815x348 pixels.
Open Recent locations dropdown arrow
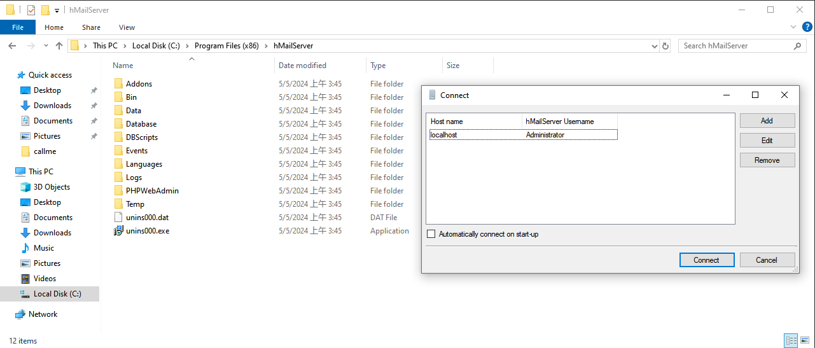pos(46,46)
